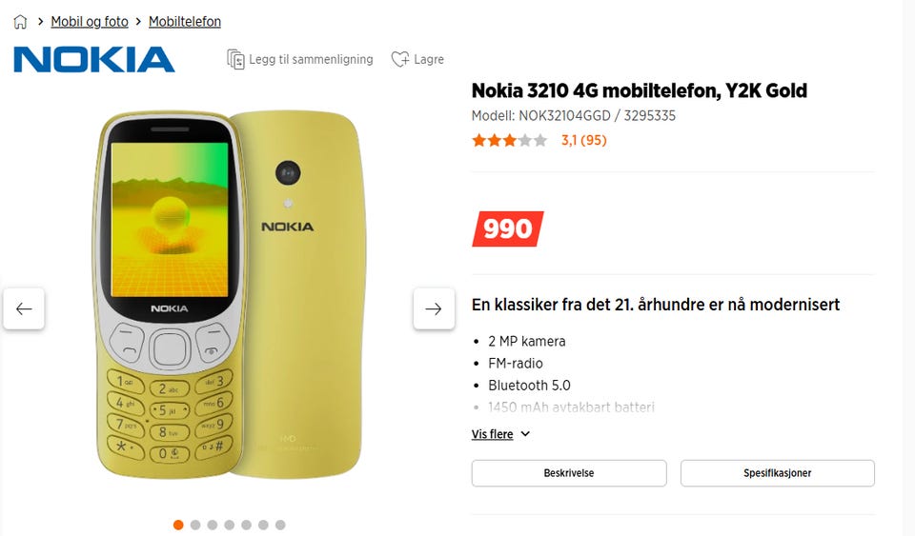Click the compare icon beside Legg til sammenligning
The image size is (915, 536).
pyautogui.click(x=235, y=59)
